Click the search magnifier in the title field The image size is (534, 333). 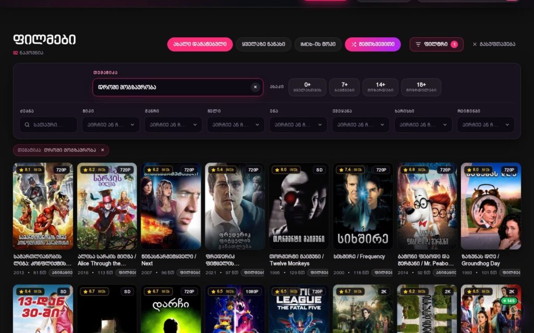tap(27, 125)
